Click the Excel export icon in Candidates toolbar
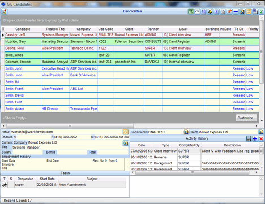The image size is (265, 204). pyautogui.click(x=191, y=11)
